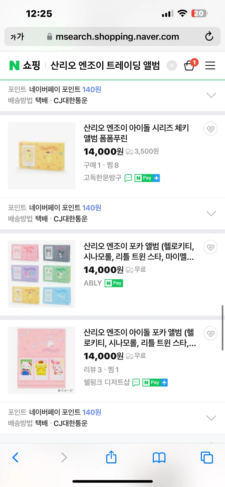The width and height of the screenshot is (225, 487).
Task: Go back to previous page
Action: click(x=15, y=458)
